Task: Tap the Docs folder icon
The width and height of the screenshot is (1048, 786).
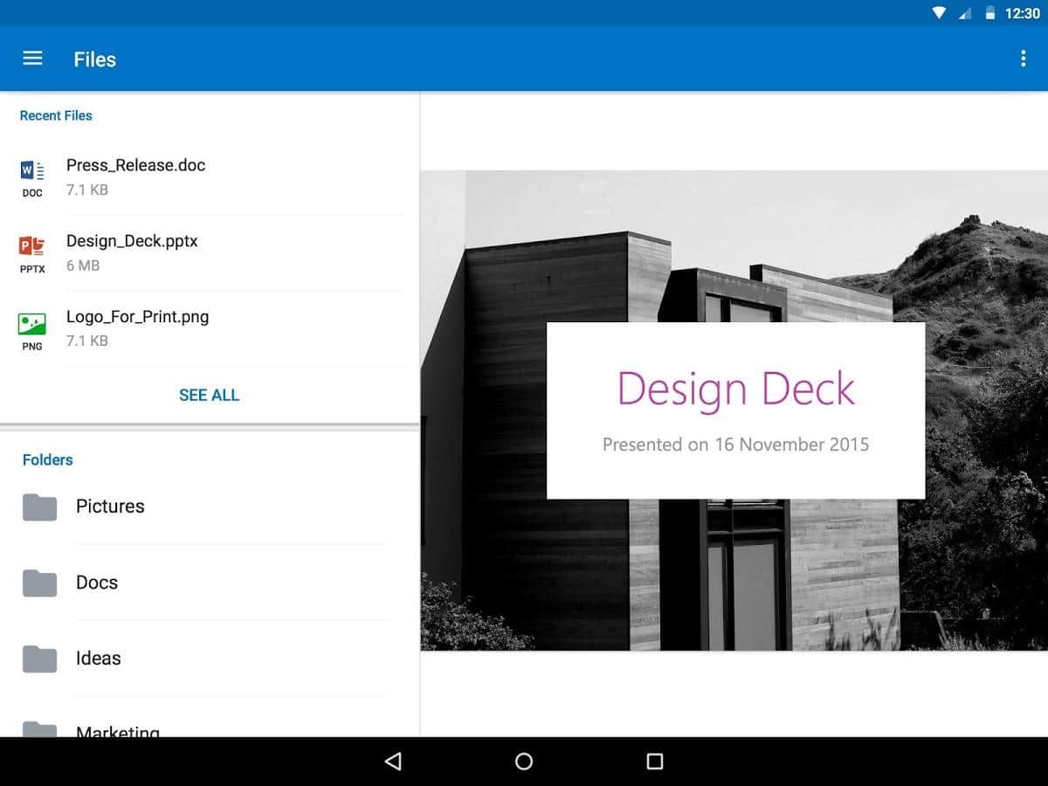Action: click(x=39, y=583)
